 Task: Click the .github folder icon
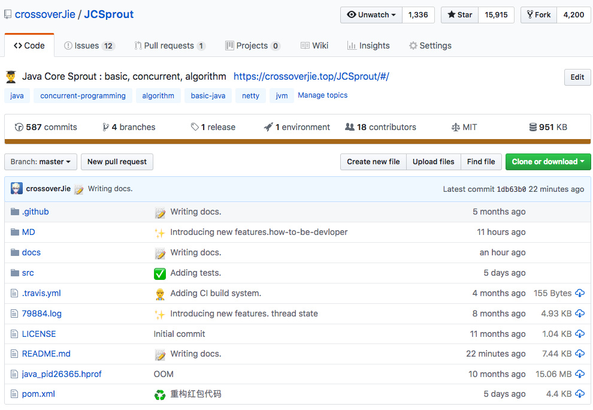pos(15,212)
